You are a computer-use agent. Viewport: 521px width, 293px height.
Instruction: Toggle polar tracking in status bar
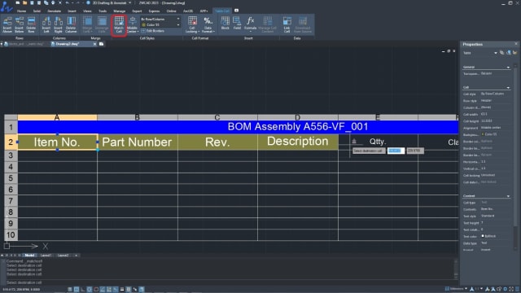90,290
